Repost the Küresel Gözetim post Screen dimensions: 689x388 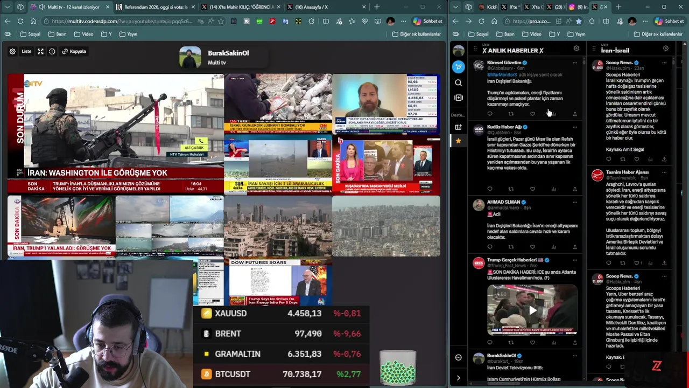[x=511, y=114]
